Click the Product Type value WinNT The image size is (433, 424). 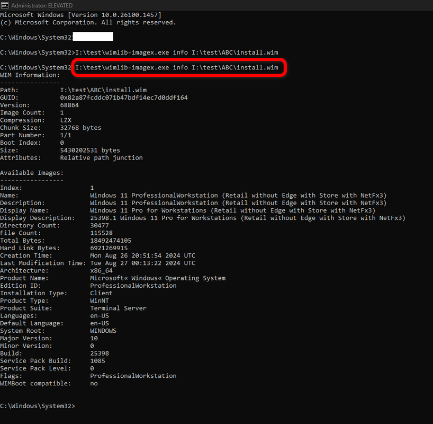(x=100, y=301)
